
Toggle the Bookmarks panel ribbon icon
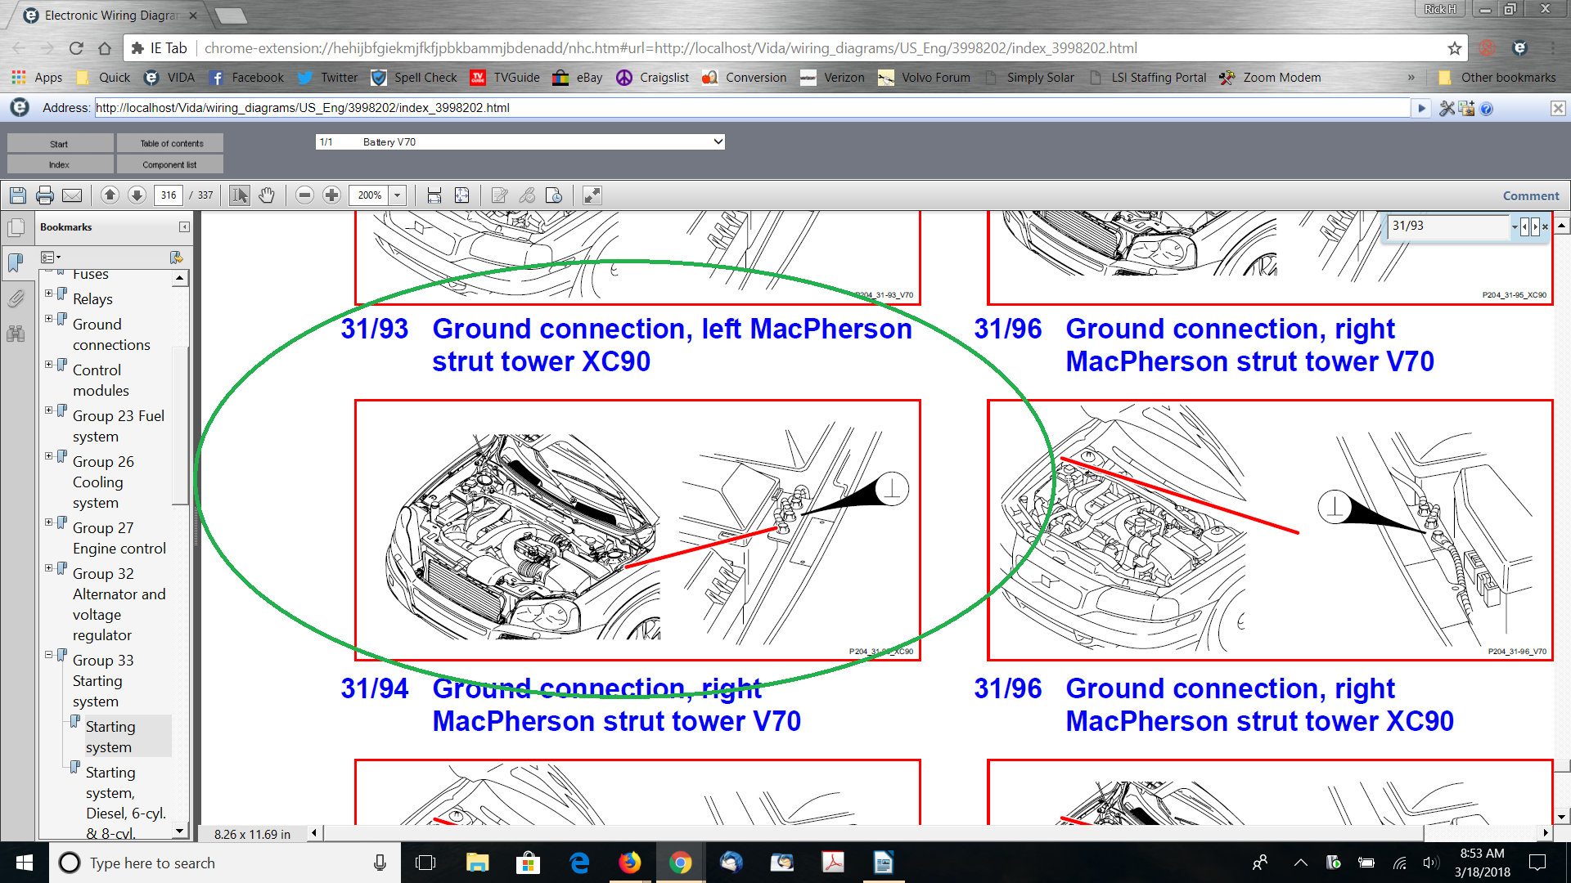tap(16, 263)
